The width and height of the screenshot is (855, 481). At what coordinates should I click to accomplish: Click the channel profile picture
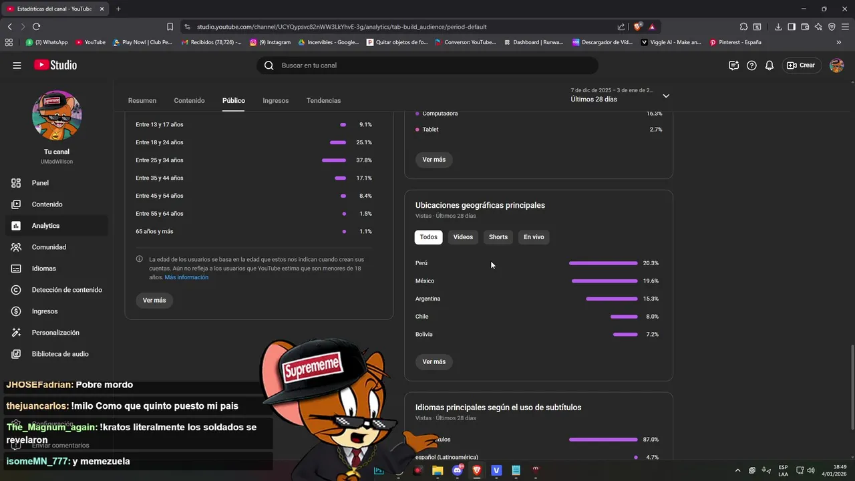click(x=57, y=115)
